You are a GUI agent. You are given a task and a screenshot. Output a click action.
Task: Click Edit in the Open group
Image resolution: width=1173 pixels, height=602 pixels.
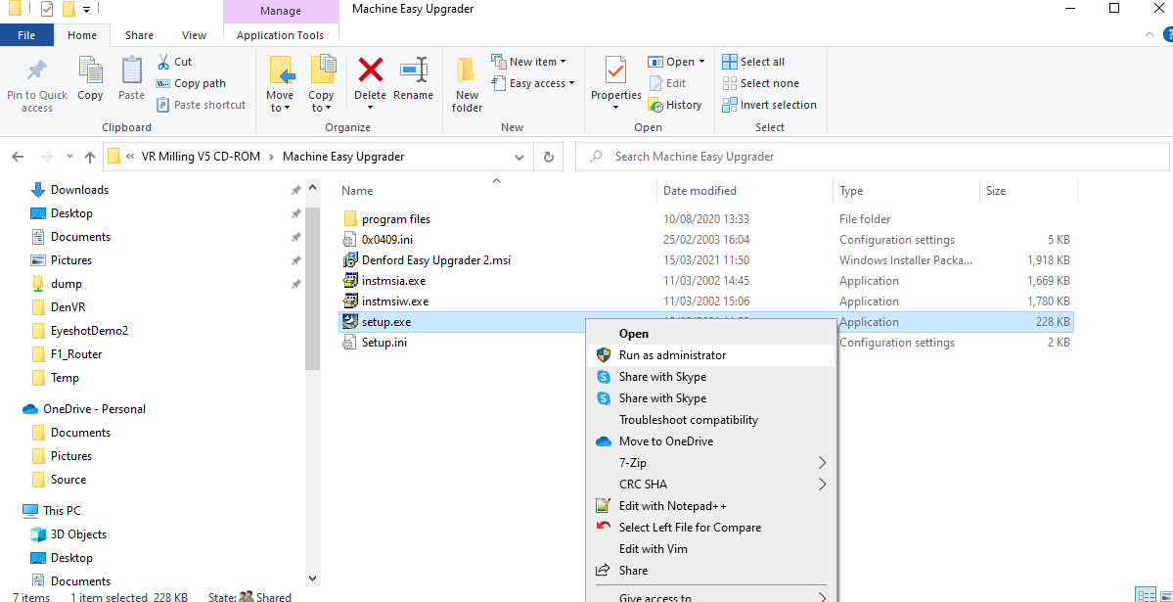click(667, 83)
